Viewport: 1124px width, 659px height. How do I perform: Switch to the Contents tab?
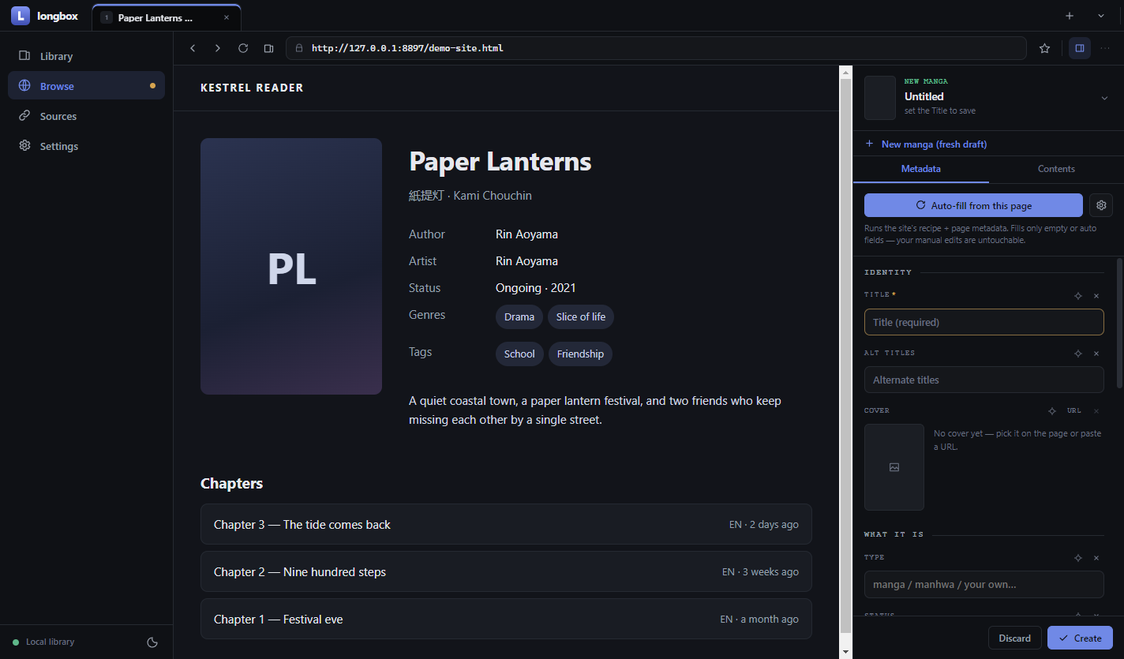[x=1056, y=169]
